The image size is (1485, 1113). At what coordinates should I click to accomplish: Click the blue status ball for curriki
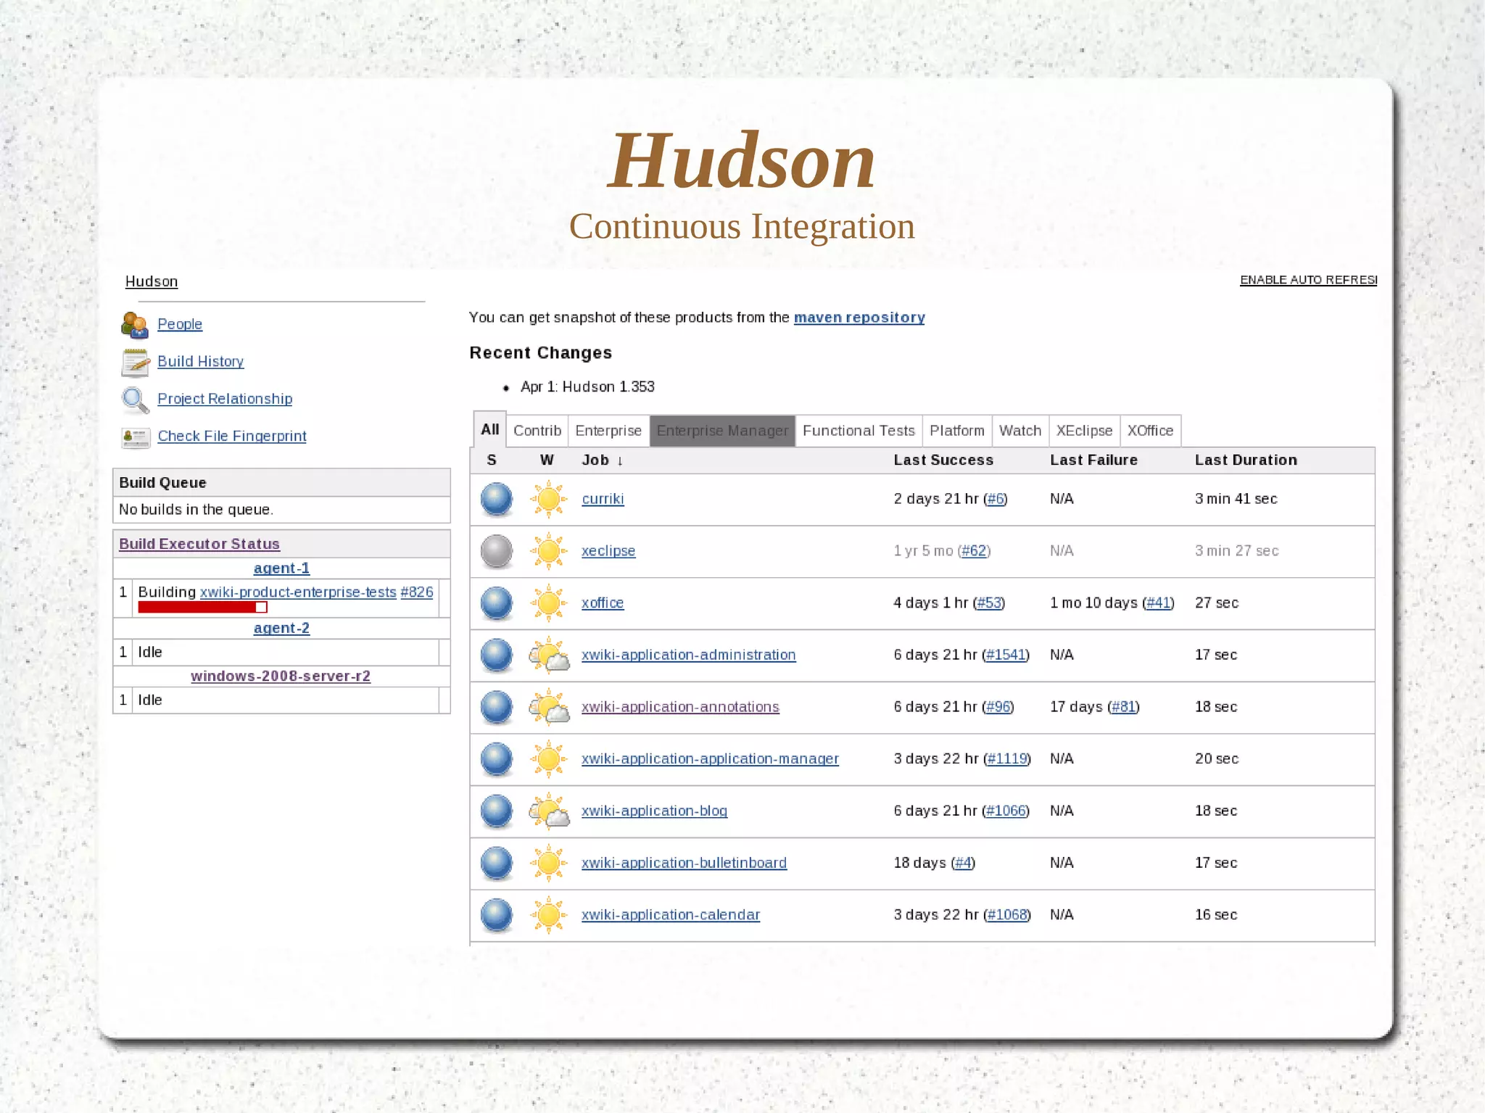(x=497, y=500)
